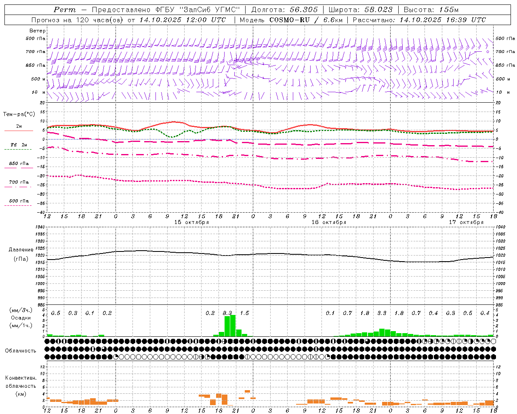Click the solid red line sample under "2м"
This screenshot has height=414, width=517.
point(19,131)
